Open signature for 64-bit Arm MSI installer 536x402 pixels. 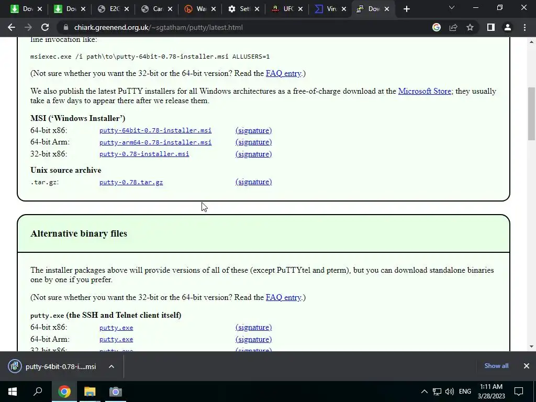[254, 142]
